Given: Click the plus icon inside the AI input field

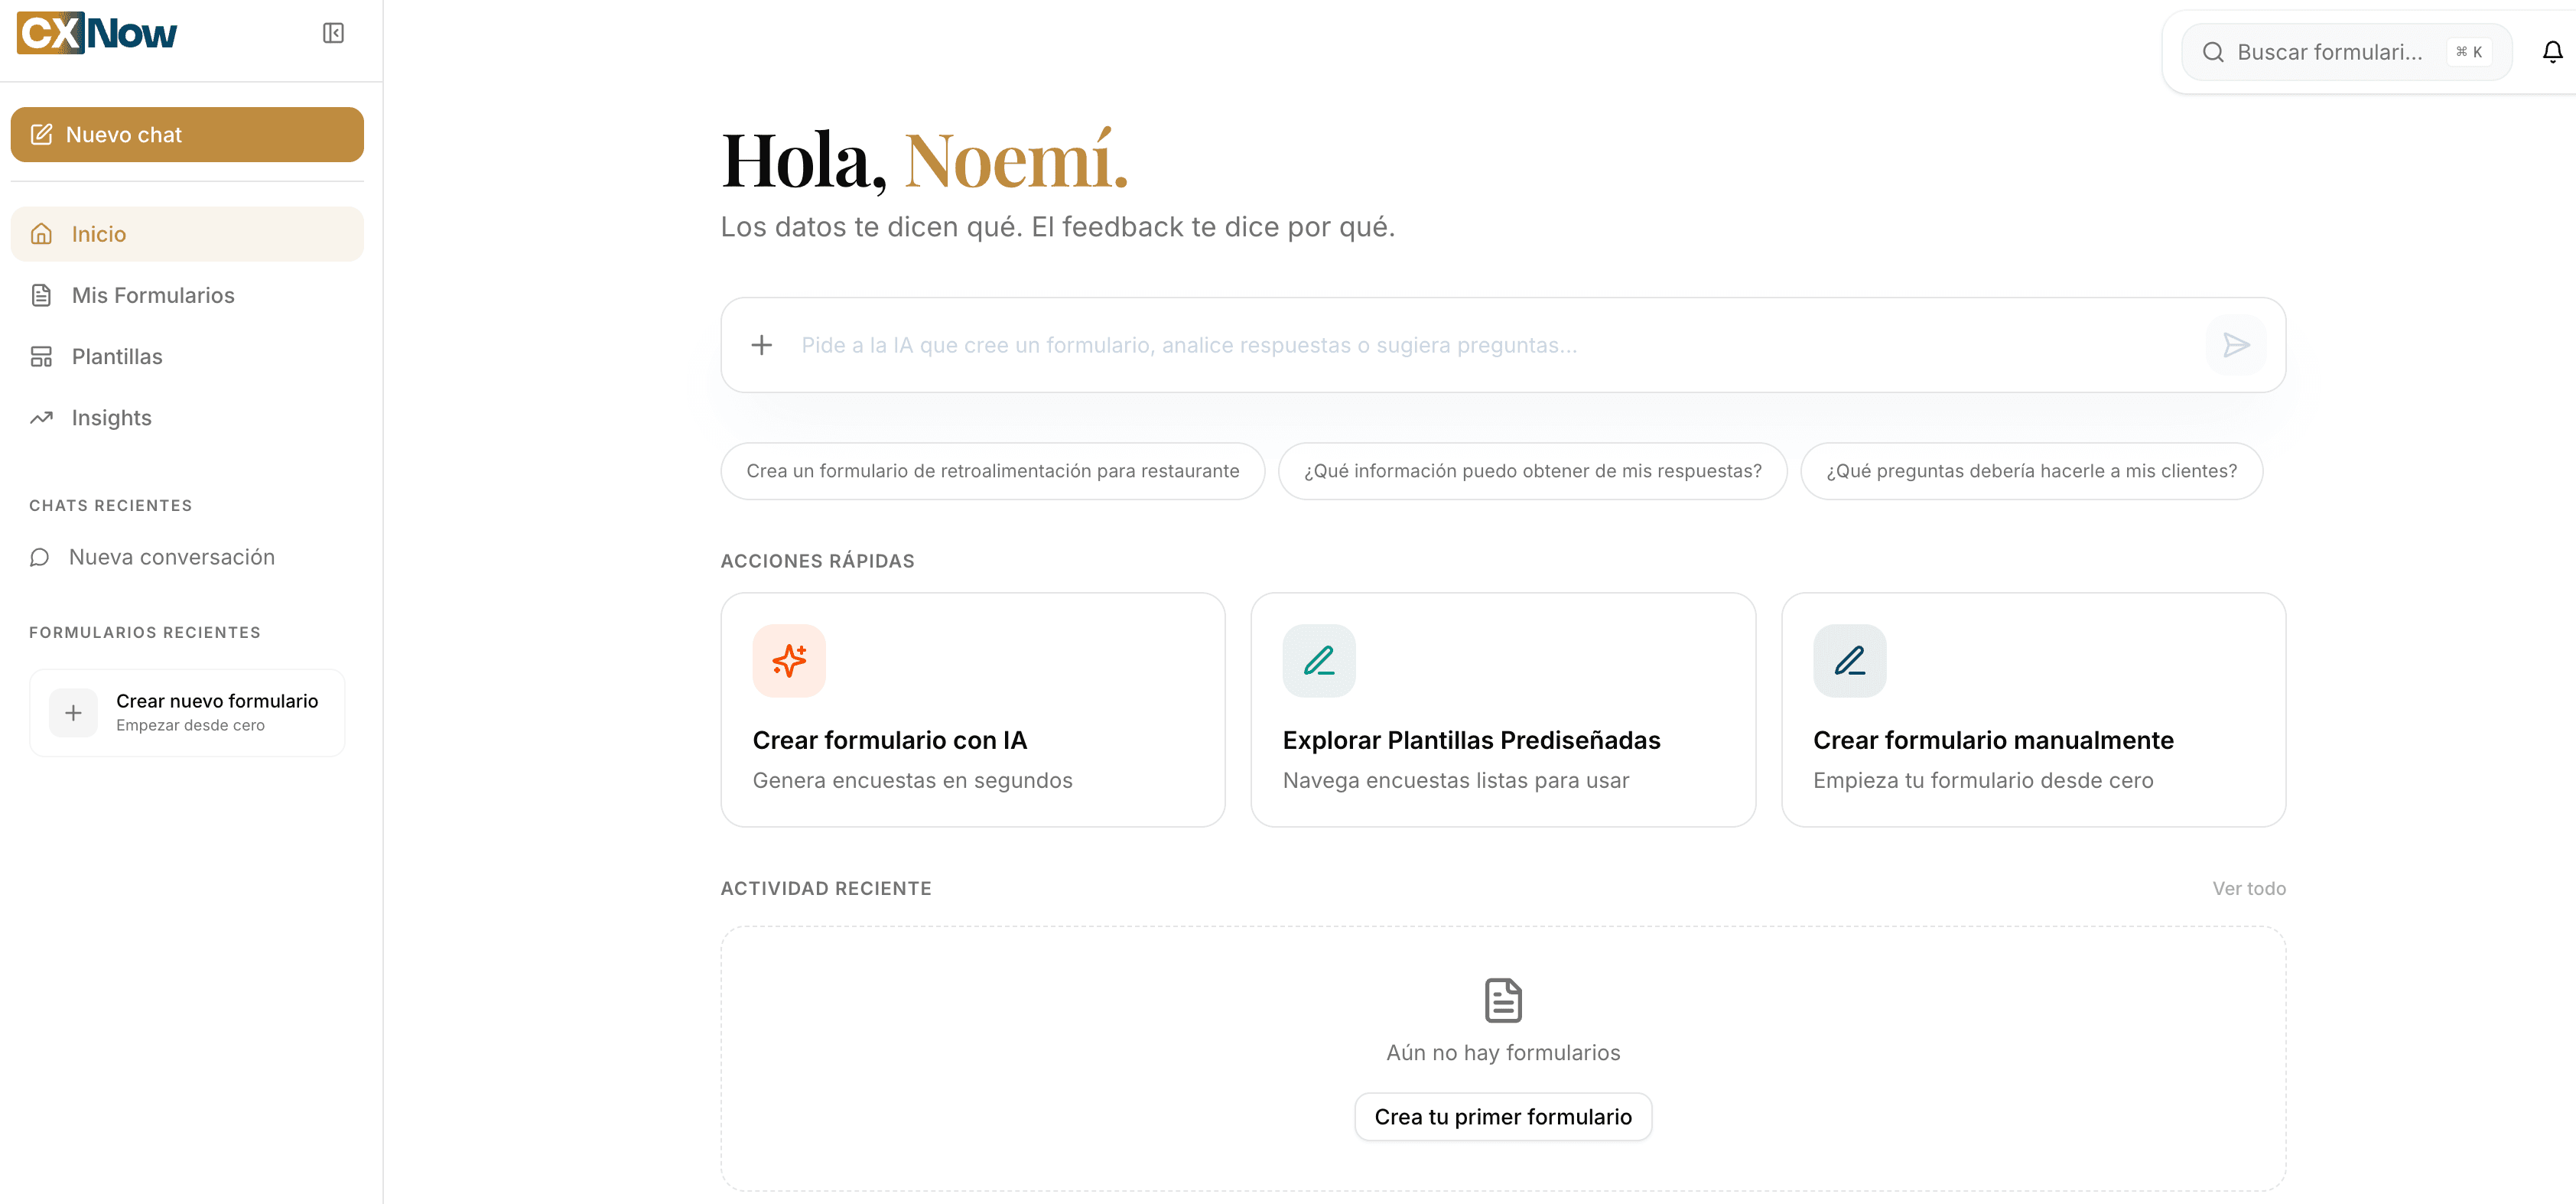Looking at the screenshot, I should coord(761,345).
